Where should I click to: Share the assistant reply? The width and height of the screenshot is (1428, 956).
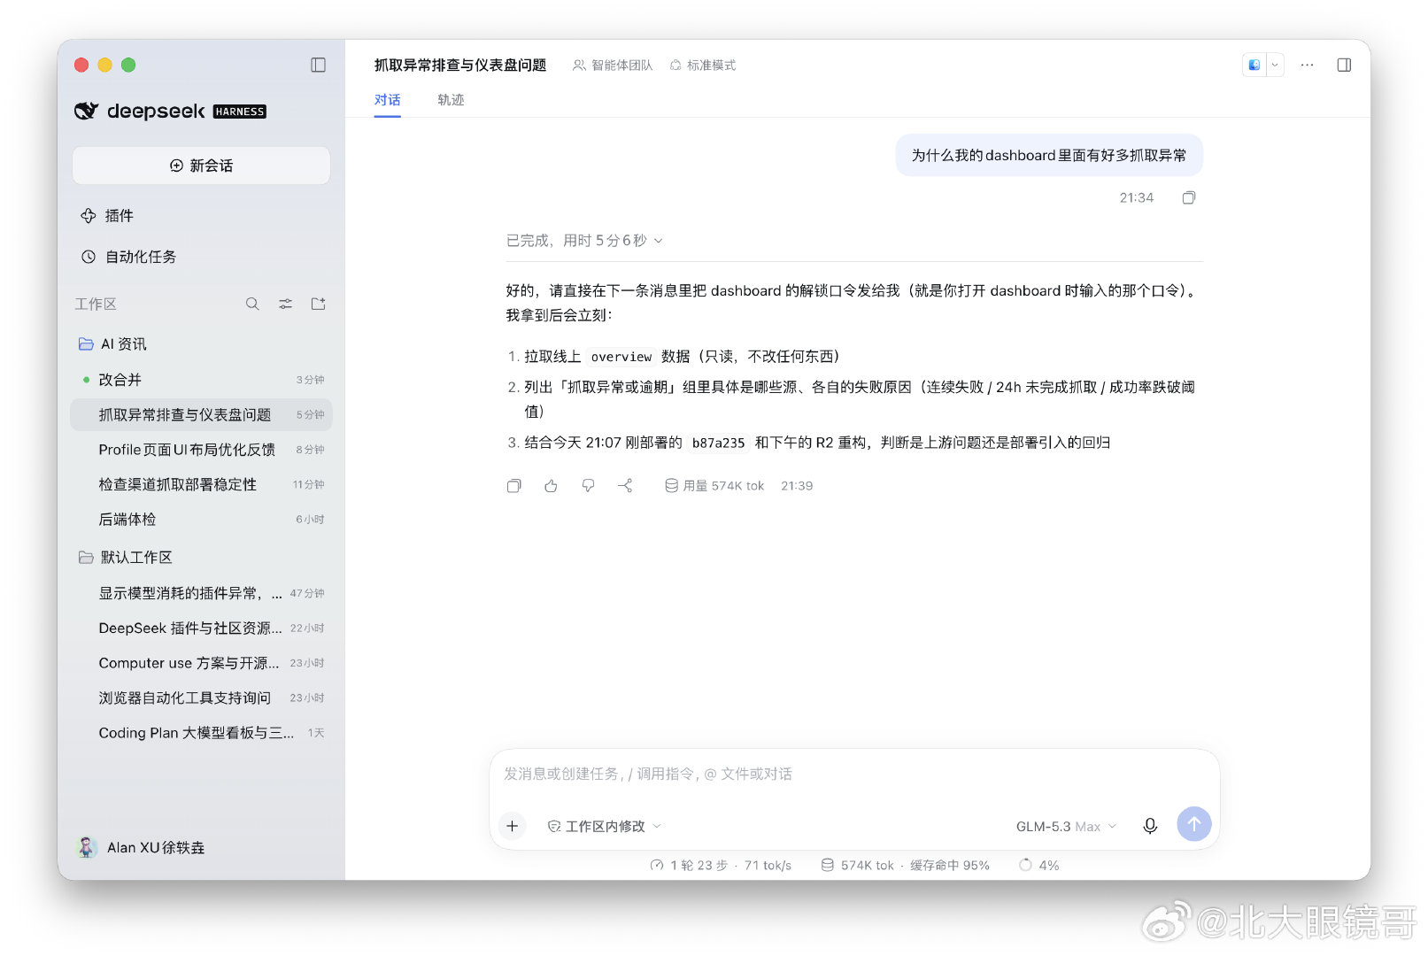625,486
